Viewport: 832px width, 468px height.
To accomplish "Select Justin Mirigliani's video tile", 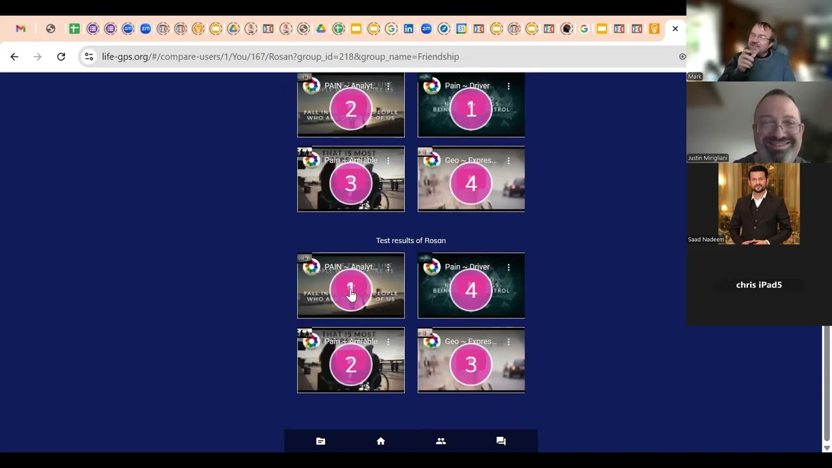I will (x=759, y=122).
